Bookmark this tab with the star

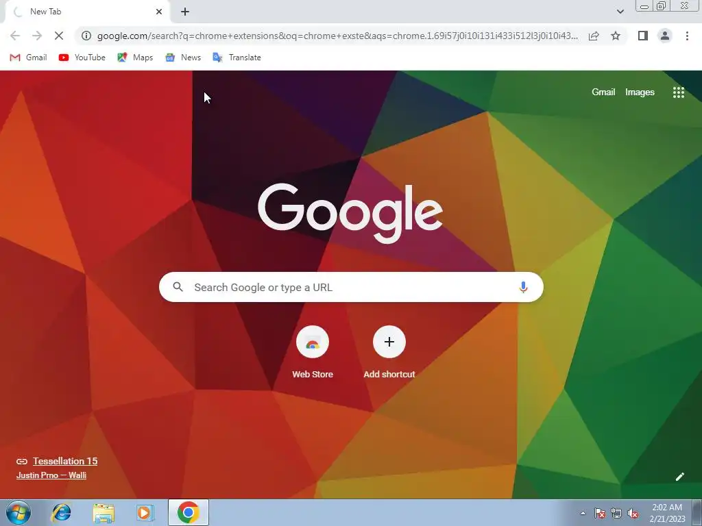click(616, 36)
